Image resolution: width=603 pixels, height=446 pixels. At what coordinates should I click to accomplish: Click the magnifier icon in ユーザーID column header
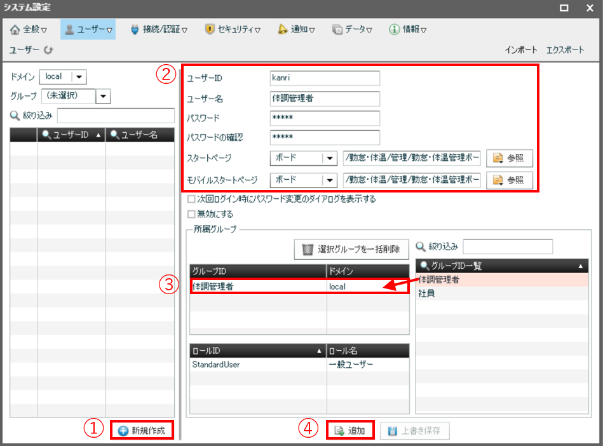coord(46,135)
